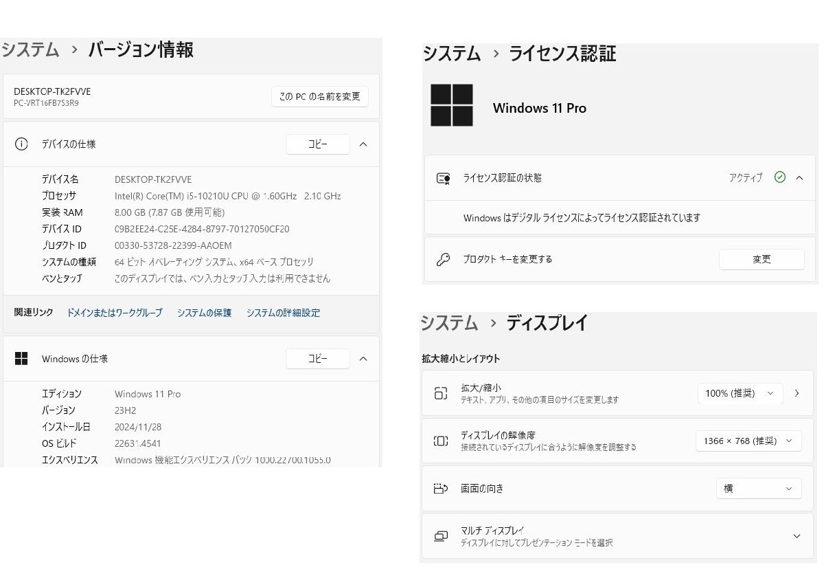The height and width of the screenshot is (574, 824).
Task: Open the 100% scale dropdown
Action: [740, 393]
